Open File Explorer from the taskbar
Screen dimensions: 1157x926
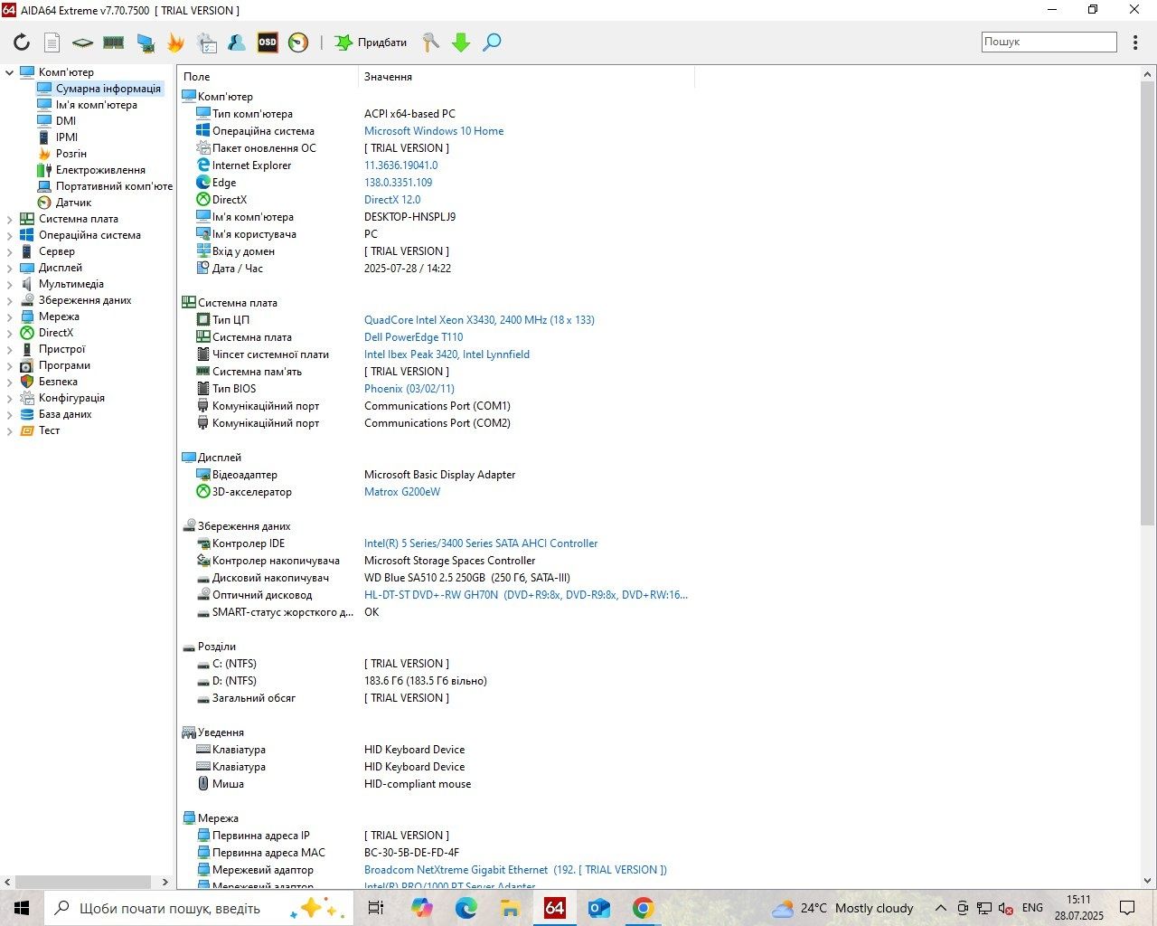(x=511, y=908)
